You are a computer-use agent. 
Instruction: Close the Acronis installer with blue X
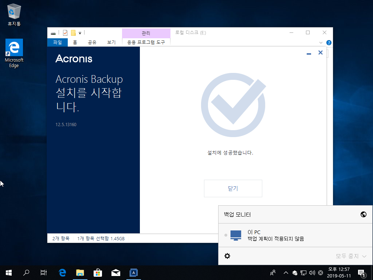coord(321,52)
